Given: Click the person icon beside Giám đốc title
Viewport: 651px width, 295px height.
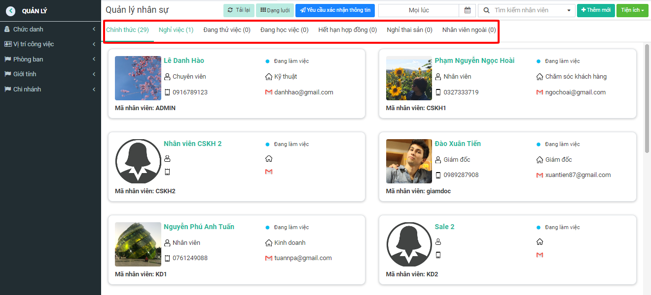Looking at the screenshot, I should (438, 160).
